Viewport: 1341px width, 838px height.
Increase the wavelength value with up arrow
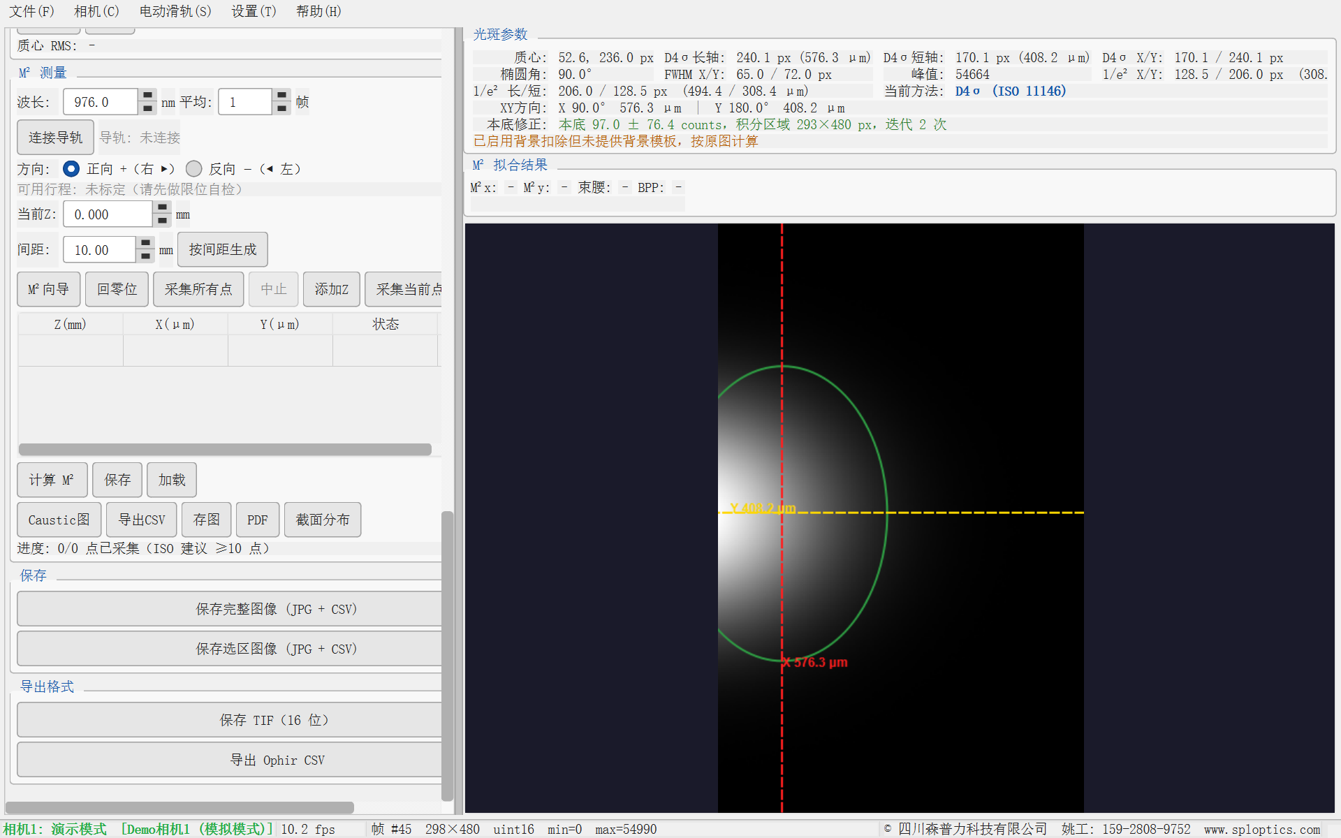pos(147,95)
